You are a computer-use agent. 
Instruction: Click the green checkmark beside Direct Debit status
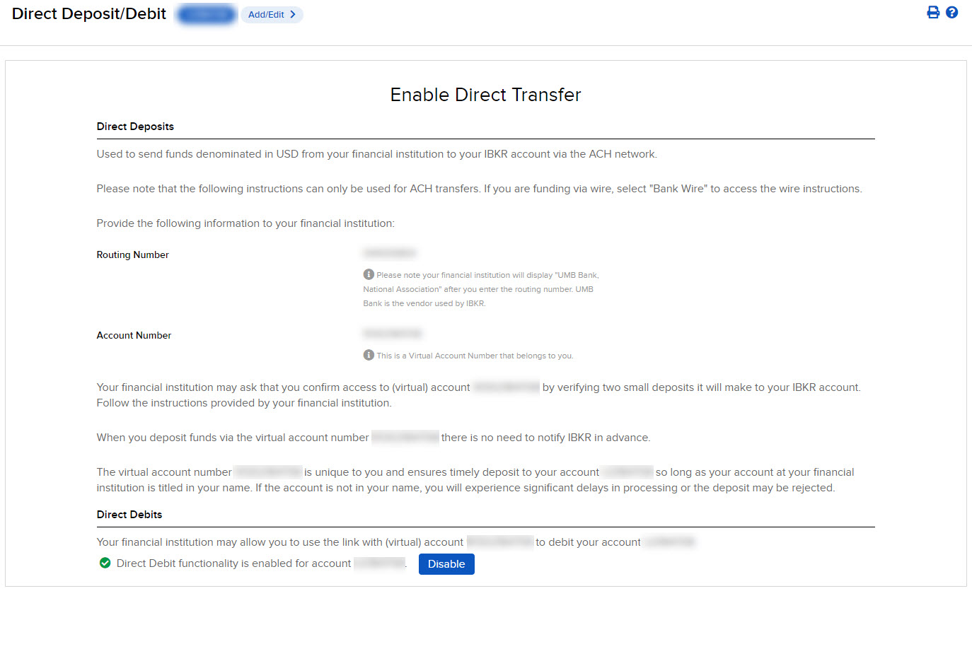click(105, 563)
